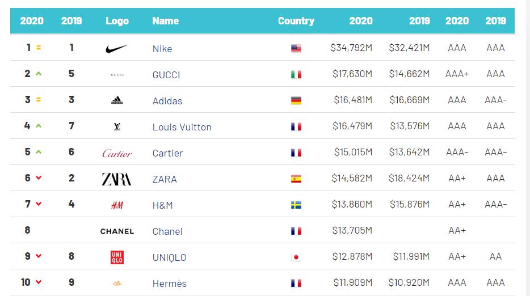
Task: Open the Hermès brand name link
Action: [169, 284]
